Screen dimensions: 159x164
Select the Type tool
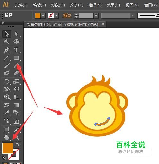point(16,50)
